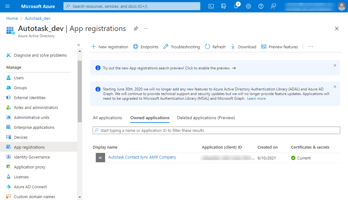Switch to All applications tab
Viewport: 348px width, 200px height.
click(x=107, y=118)
